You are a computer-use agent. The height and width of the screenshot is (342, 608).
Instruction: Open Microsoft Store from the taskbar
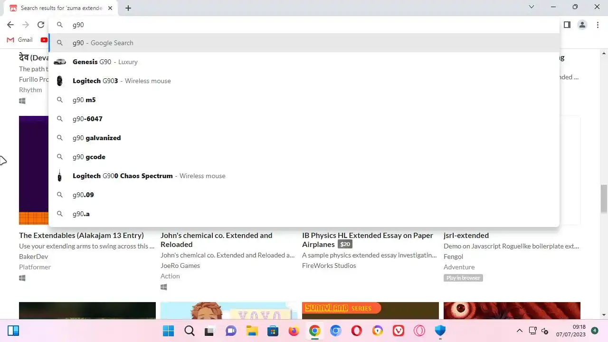(273, 331)
